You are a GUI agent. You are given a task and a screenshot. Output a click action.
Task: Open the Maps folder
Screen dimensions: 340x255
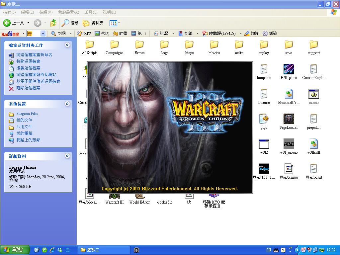pos(189,45)
